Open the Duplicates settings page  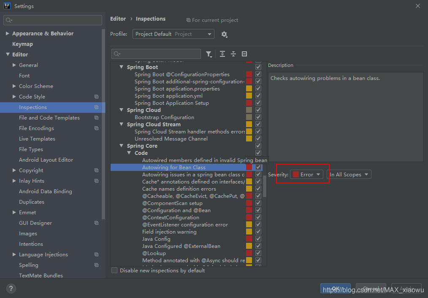tap(31, 202)
